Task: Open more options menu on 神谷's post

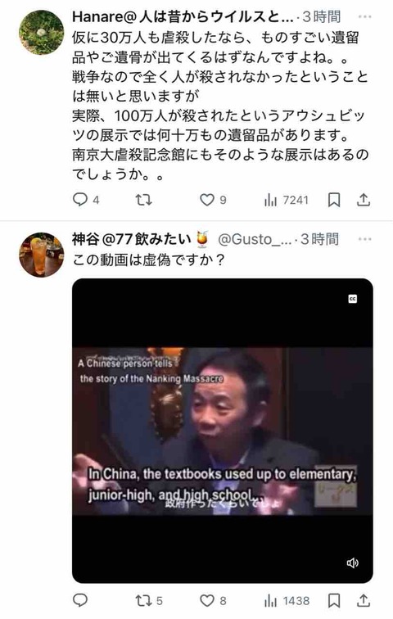Action: coord(364,239)
